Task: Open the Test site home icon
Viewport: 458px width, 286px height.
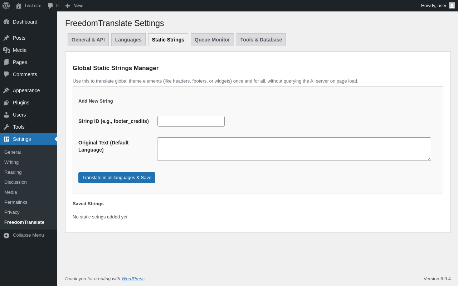Action: pyautogui.click(x=19, y=6)
